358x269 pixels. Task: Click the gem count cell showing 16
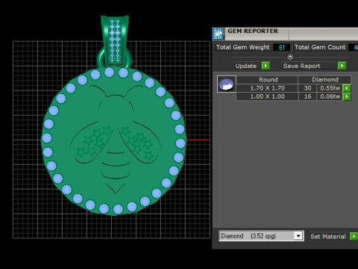(x=307, y=96)
